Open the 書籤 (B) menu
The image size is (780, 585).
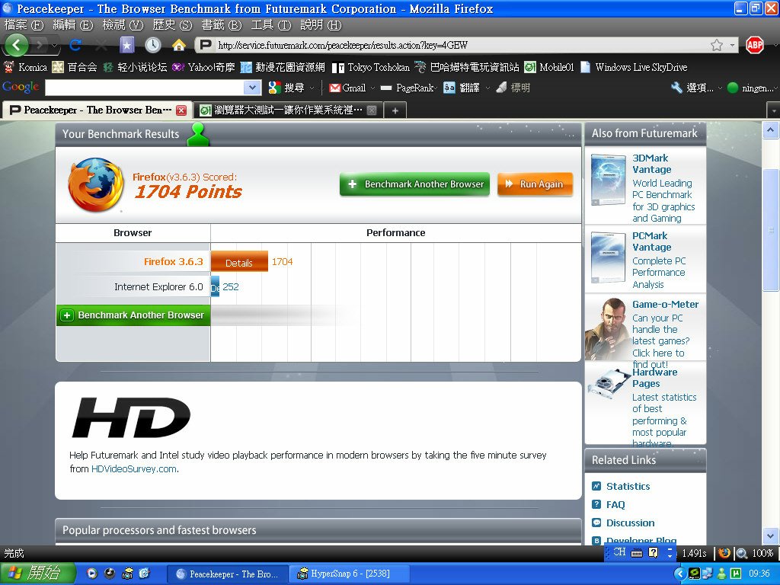222,25
